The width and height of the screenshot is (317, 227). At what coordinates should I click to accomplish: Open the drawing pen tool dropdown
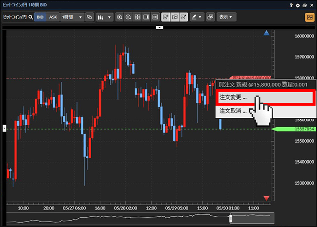click(x=196, y=17)
